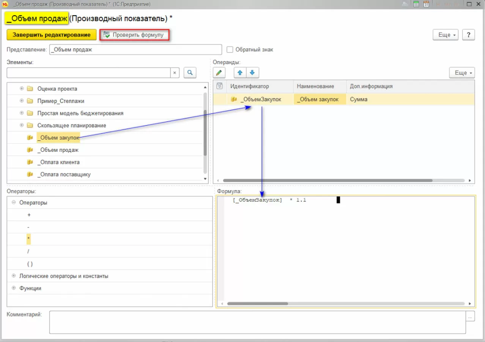Screen dimensions: 485x342
Task: Toggle the Обратный знак checkbox
Action: (229, 50)
